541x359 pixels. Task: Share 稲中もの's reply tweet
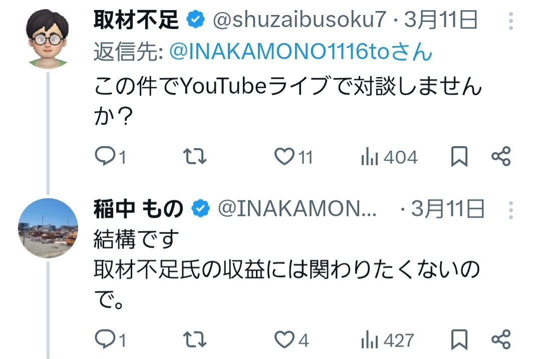point(500,339)
